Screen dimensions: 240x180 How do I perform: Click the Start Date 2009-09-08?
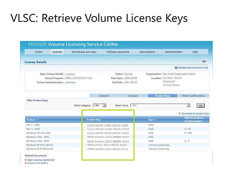pyautogui.click(x=131, y=78)
